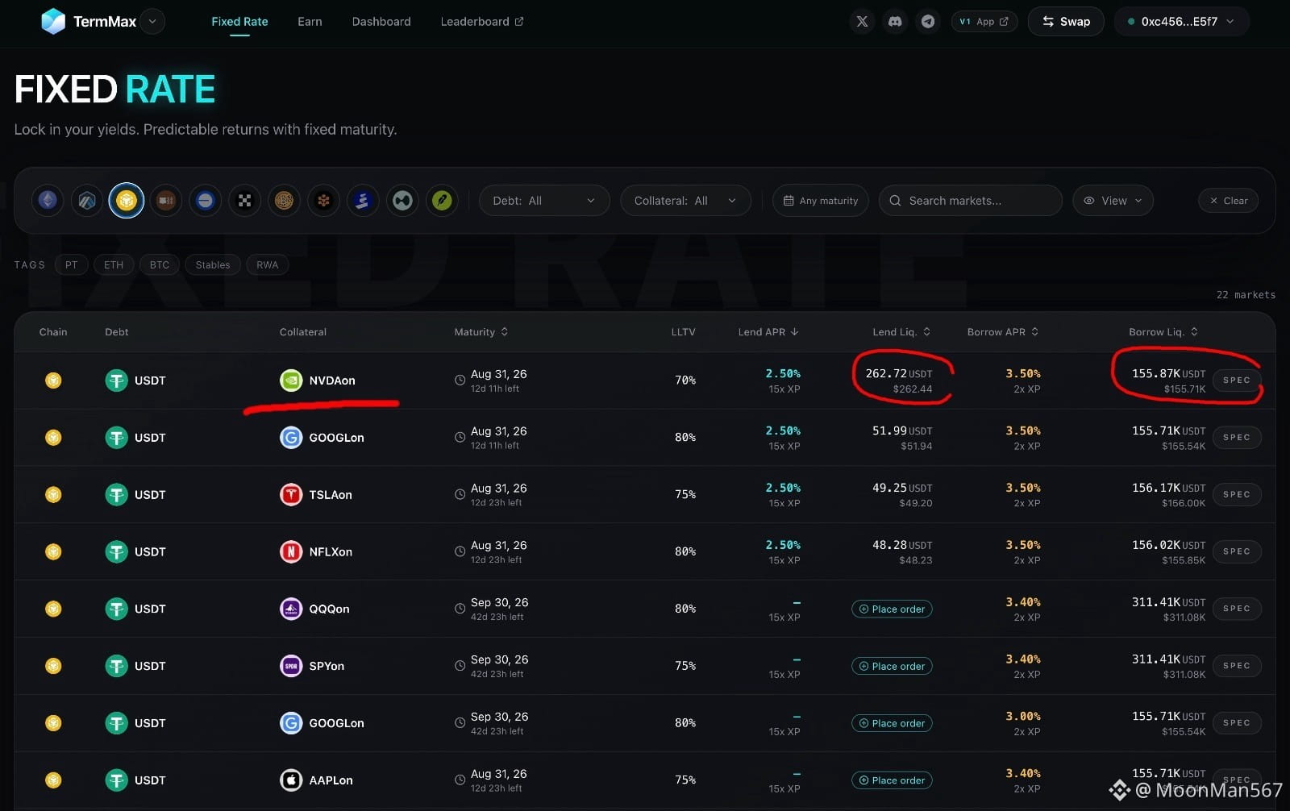Click the 22 markets count label
This screenshot has height=811, width=1290.
coord(1246,295)
